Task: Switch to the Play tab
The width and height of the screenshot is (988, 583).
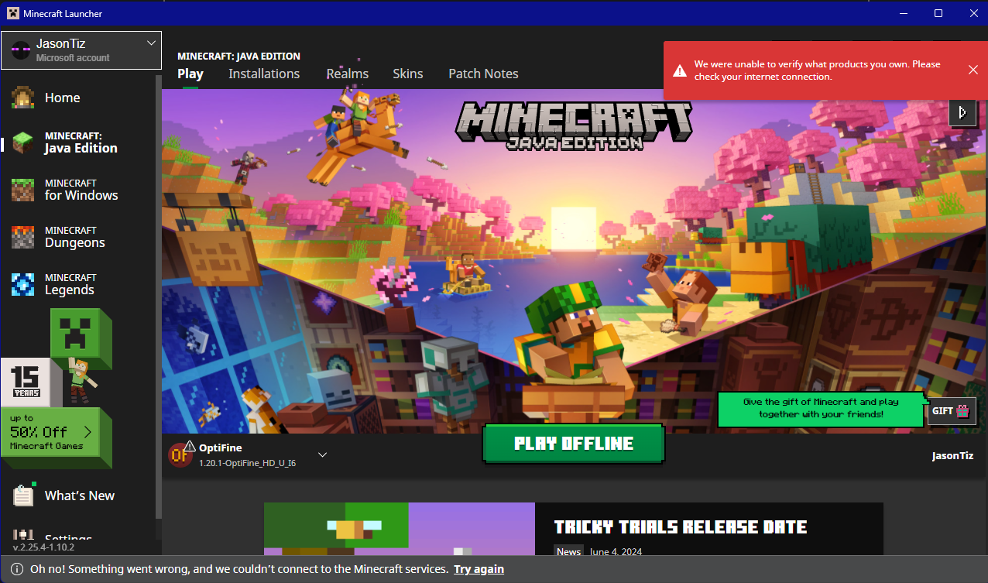Action: 190,74
